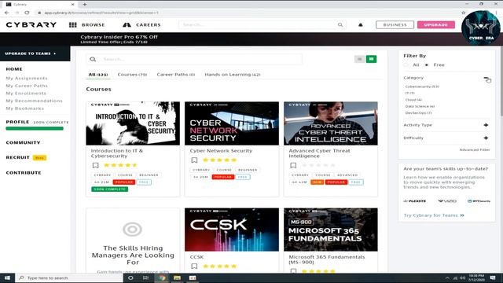503x283 pixels.
Task: Bookmark Introduction to IT & Cybersecurity course
Action: [96, 165]
